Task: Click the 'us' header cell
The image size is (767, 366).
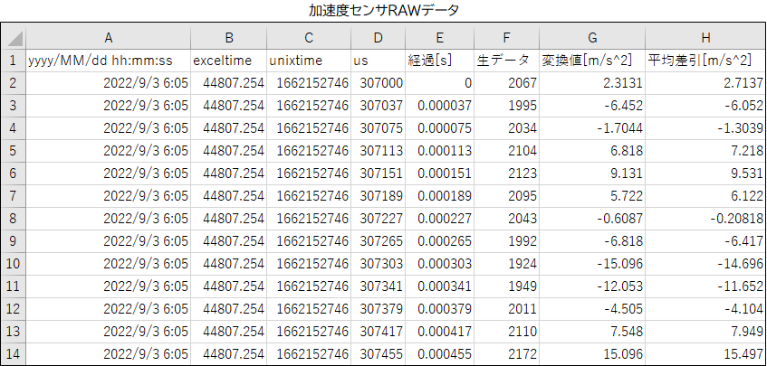Action: pyautogui.click(x=379, y=60)
